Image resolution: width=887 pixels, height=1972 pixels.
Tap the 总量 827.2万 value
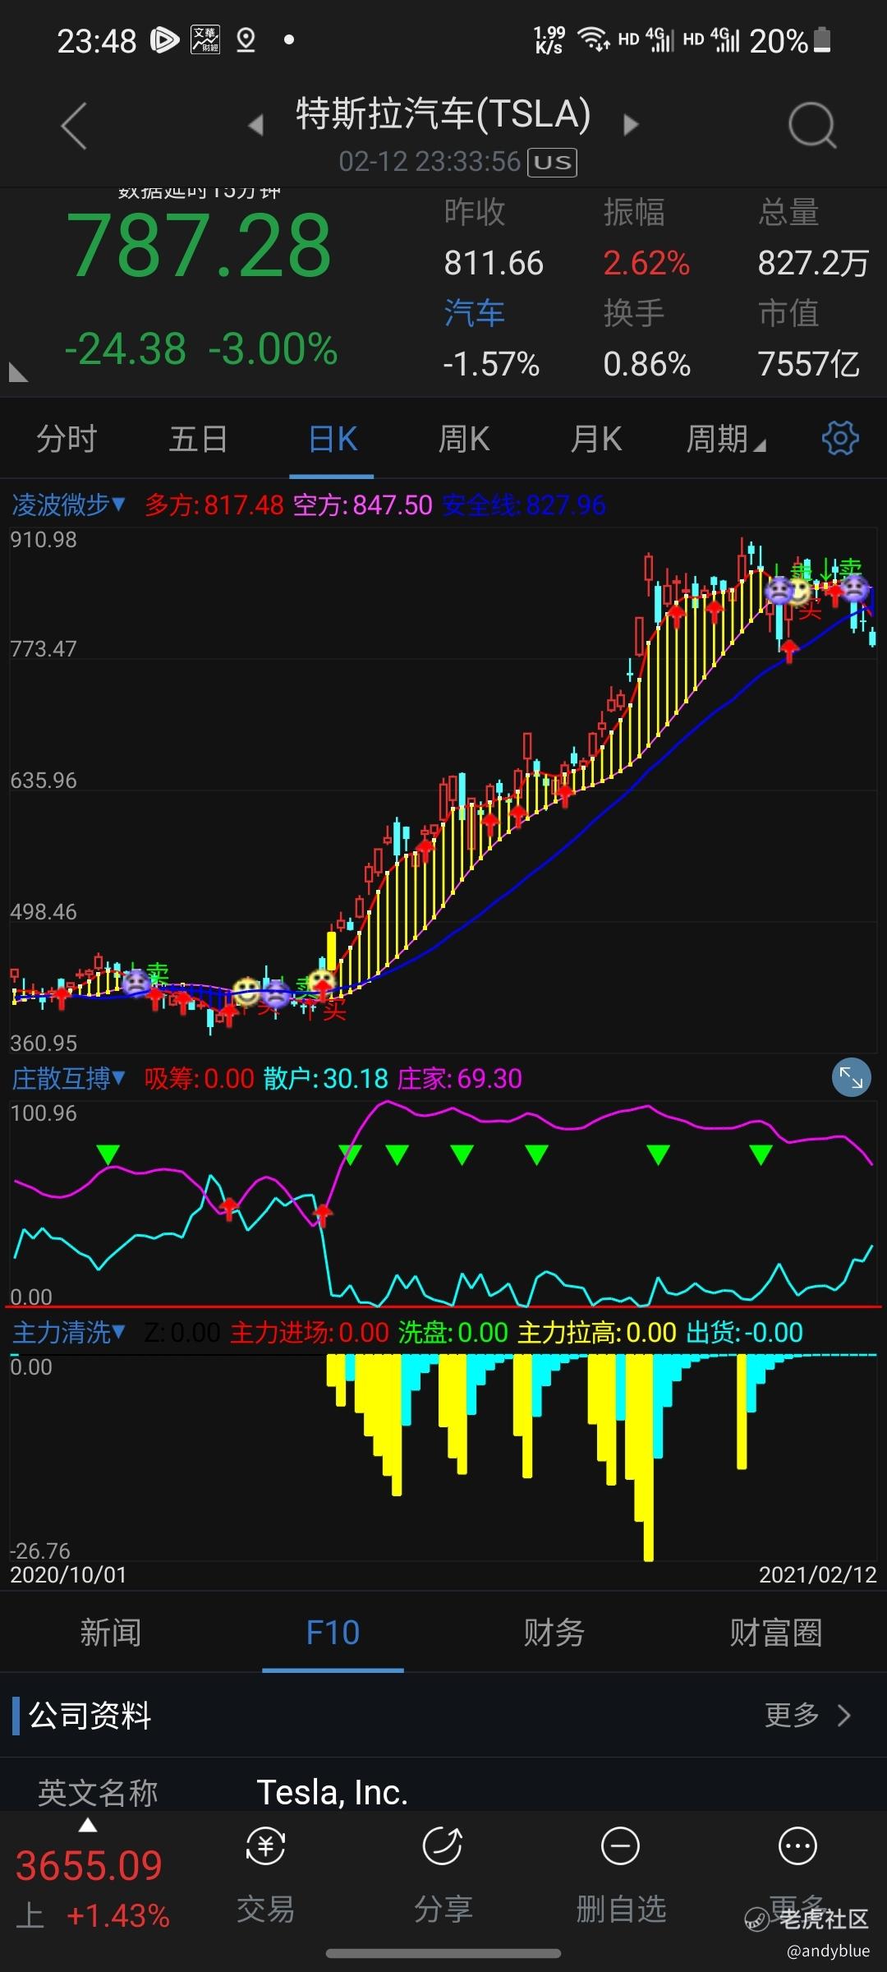point(813,263)
